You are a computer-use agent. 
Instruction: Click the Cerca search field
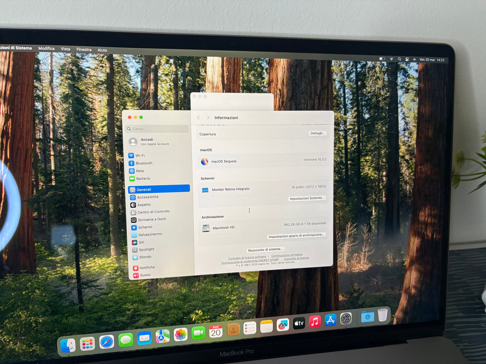click(x=157, y=129)
